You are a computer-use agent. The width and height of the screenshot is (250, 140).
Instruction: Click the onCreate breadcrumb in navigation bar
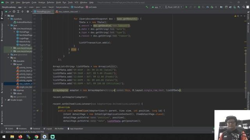point(91,7)
